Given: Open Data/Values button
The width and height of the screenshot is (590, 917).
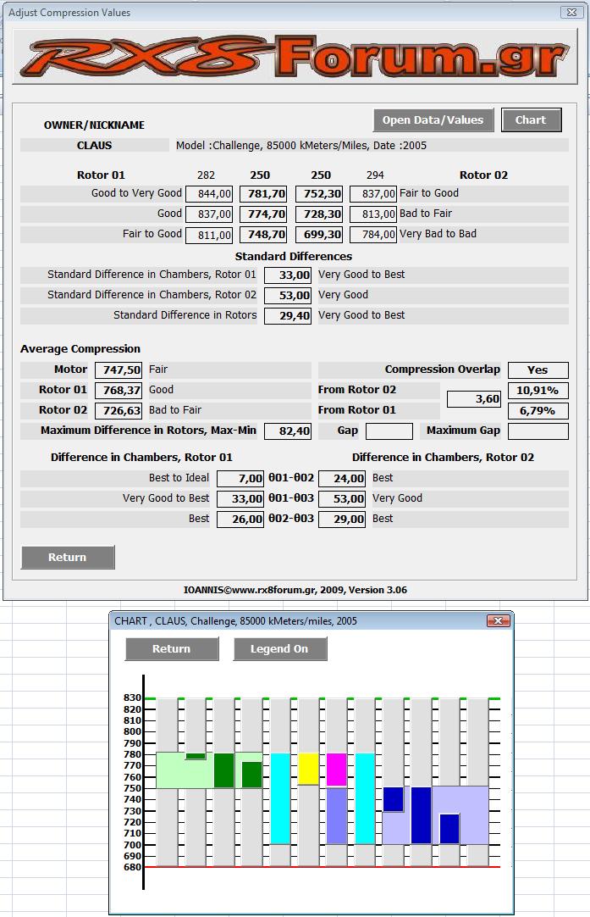Looking at the screenshot, I should pos(433,119).
